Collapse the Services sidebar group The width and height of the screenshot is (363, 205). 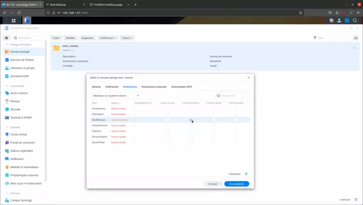coord(7,193)
